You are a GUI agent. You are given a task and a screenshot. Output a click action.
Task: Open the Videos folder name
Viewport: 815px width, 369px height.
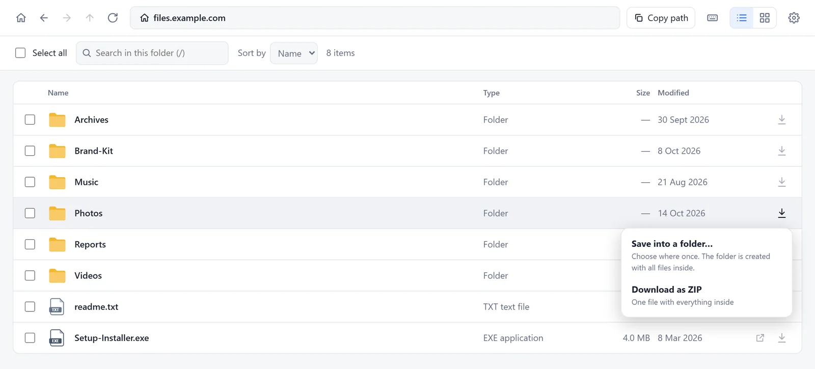[88, 275]
